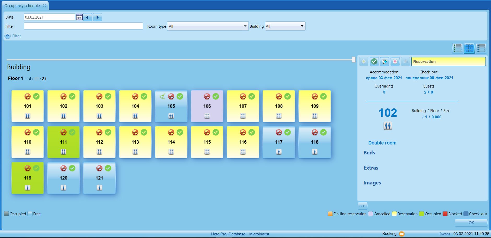This screenshot has height=238, width=491.
Task: Click the yellow Reservation status field
Action: tap(448, 62)
